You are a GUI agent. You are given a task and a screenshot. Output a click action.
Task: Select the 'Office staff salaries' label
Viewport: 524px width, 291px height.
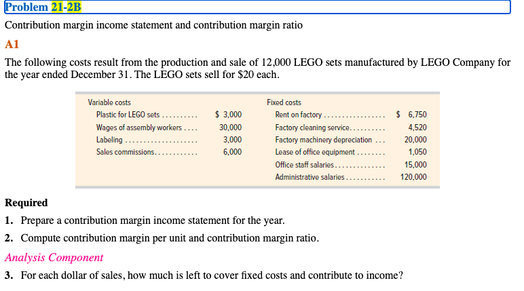point(305,165)
